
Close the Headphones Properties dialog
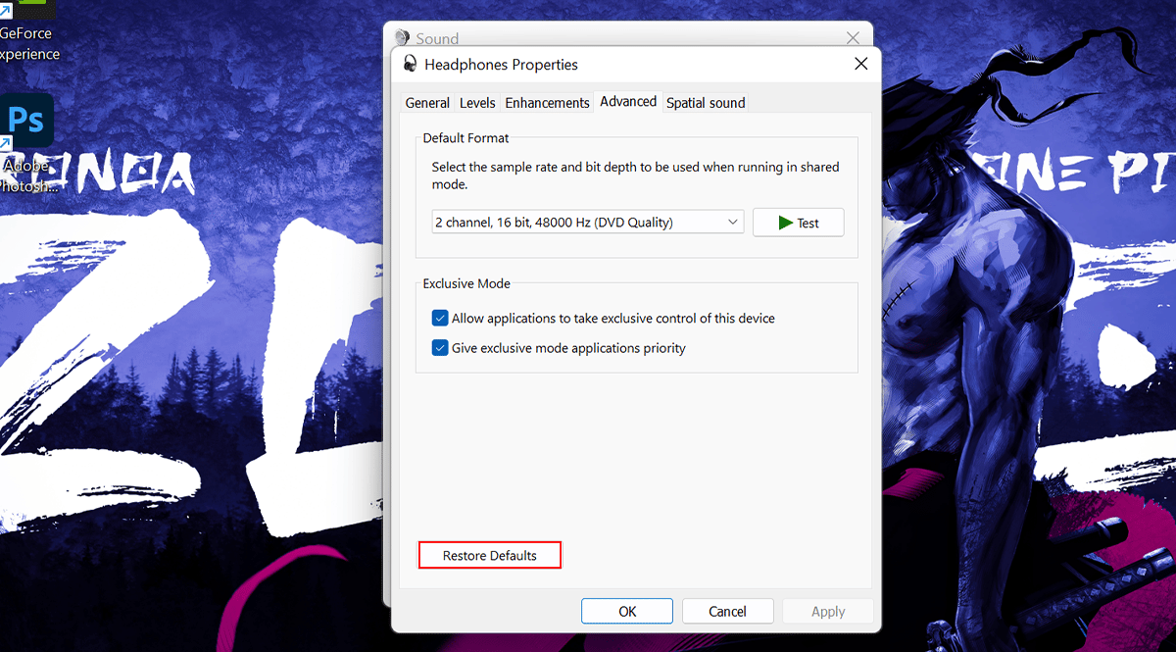coord(861,64)
